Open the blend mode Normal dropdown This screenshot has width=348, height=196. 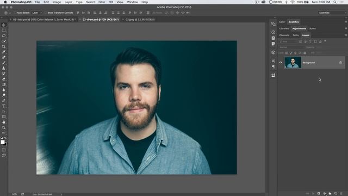[x=291, y=47]
